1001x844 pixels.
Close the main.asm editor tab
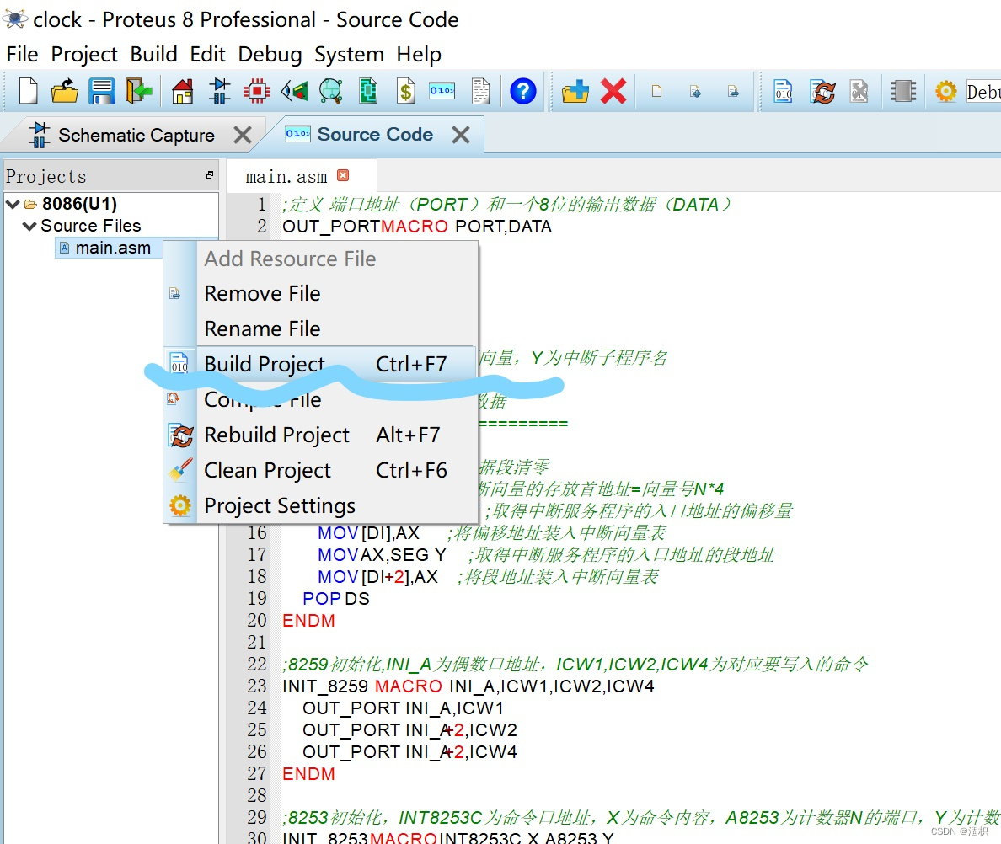click(x=343, y=175)
